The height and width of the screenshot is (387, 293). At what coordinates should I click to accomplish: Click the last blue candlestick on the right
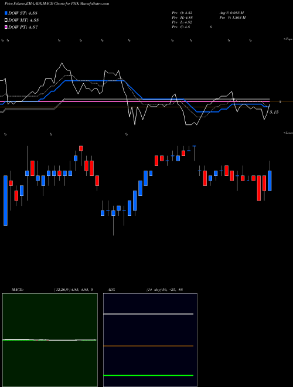(270, 181)
